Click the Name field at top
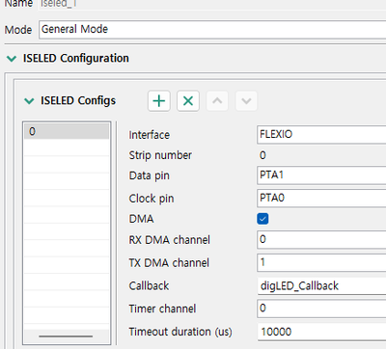The height and width of the screenshot is (349, 386). (212, 5)
